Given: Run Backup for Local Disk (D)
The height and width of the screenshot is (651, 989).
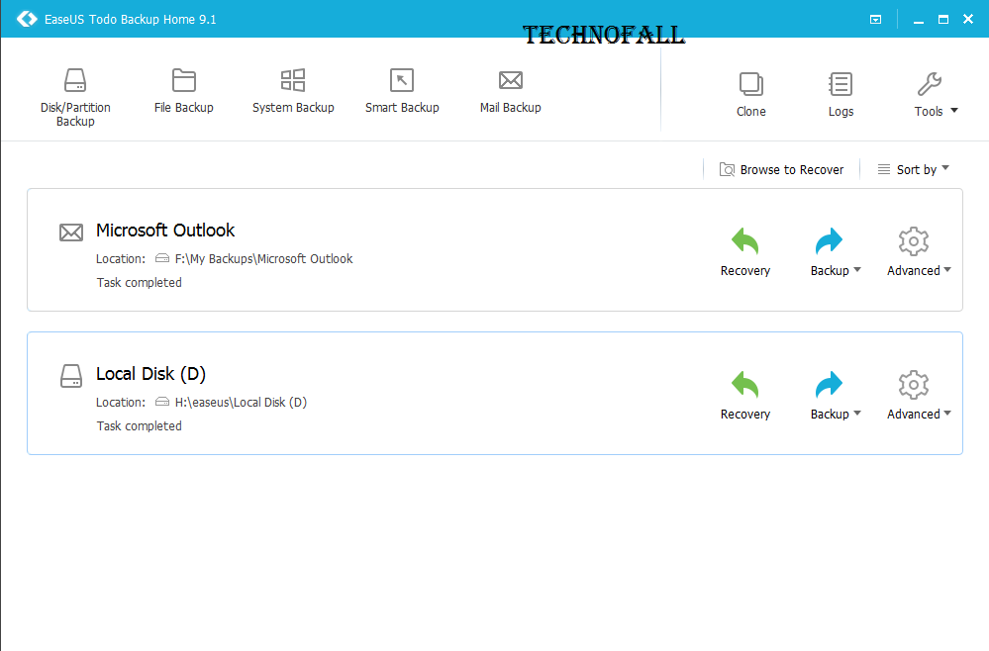Looking at the screenshot, I should pyautogui.click(x=830, y=396).
